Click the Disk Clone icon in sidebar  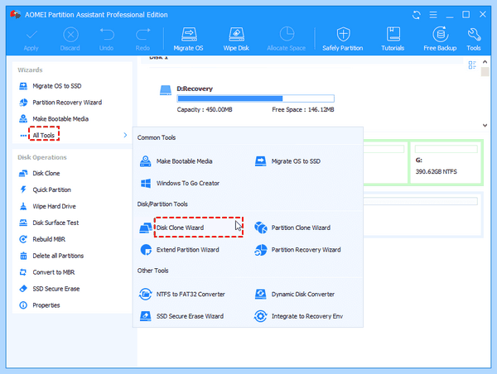23,174
